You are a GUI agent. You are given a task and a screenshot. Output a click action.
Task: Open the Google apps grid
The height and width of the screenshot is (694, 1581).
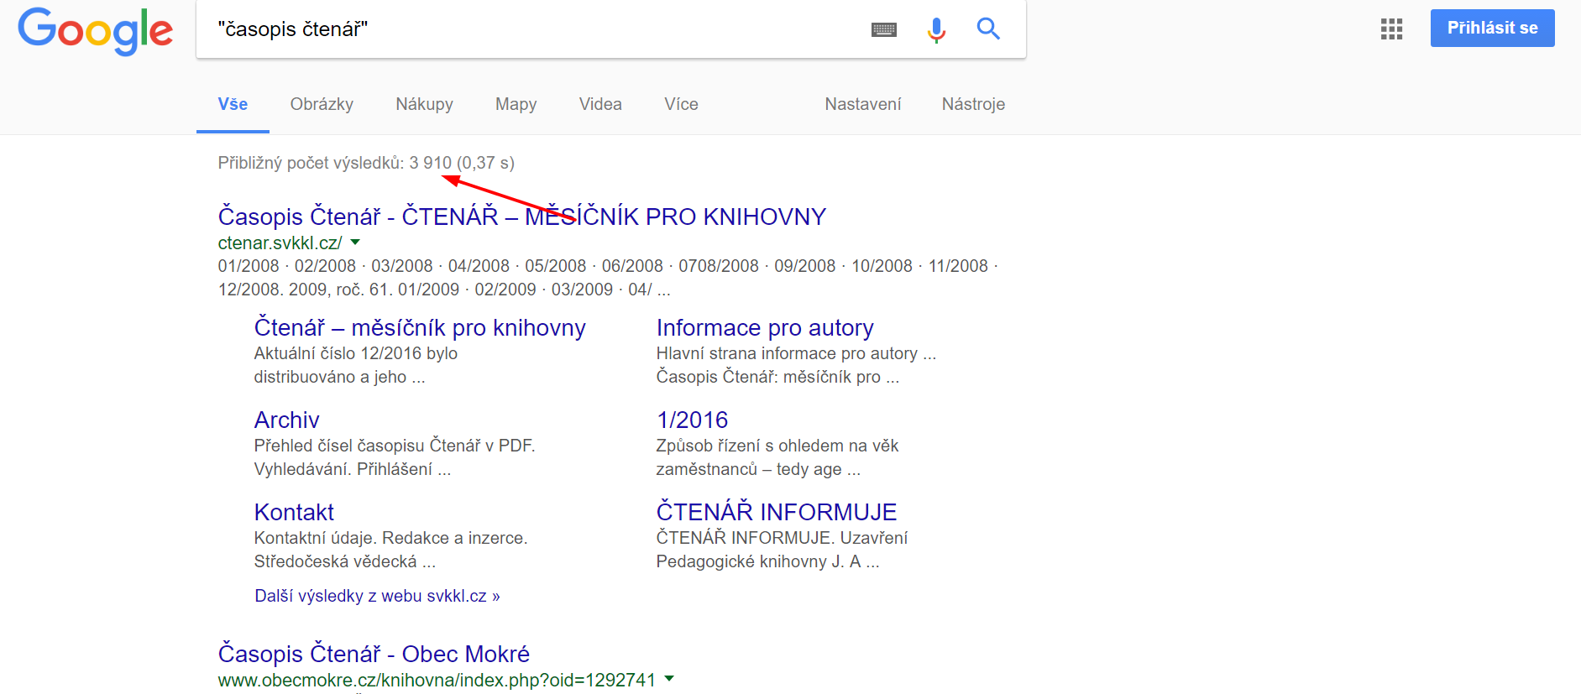(x=1391, y=29)
